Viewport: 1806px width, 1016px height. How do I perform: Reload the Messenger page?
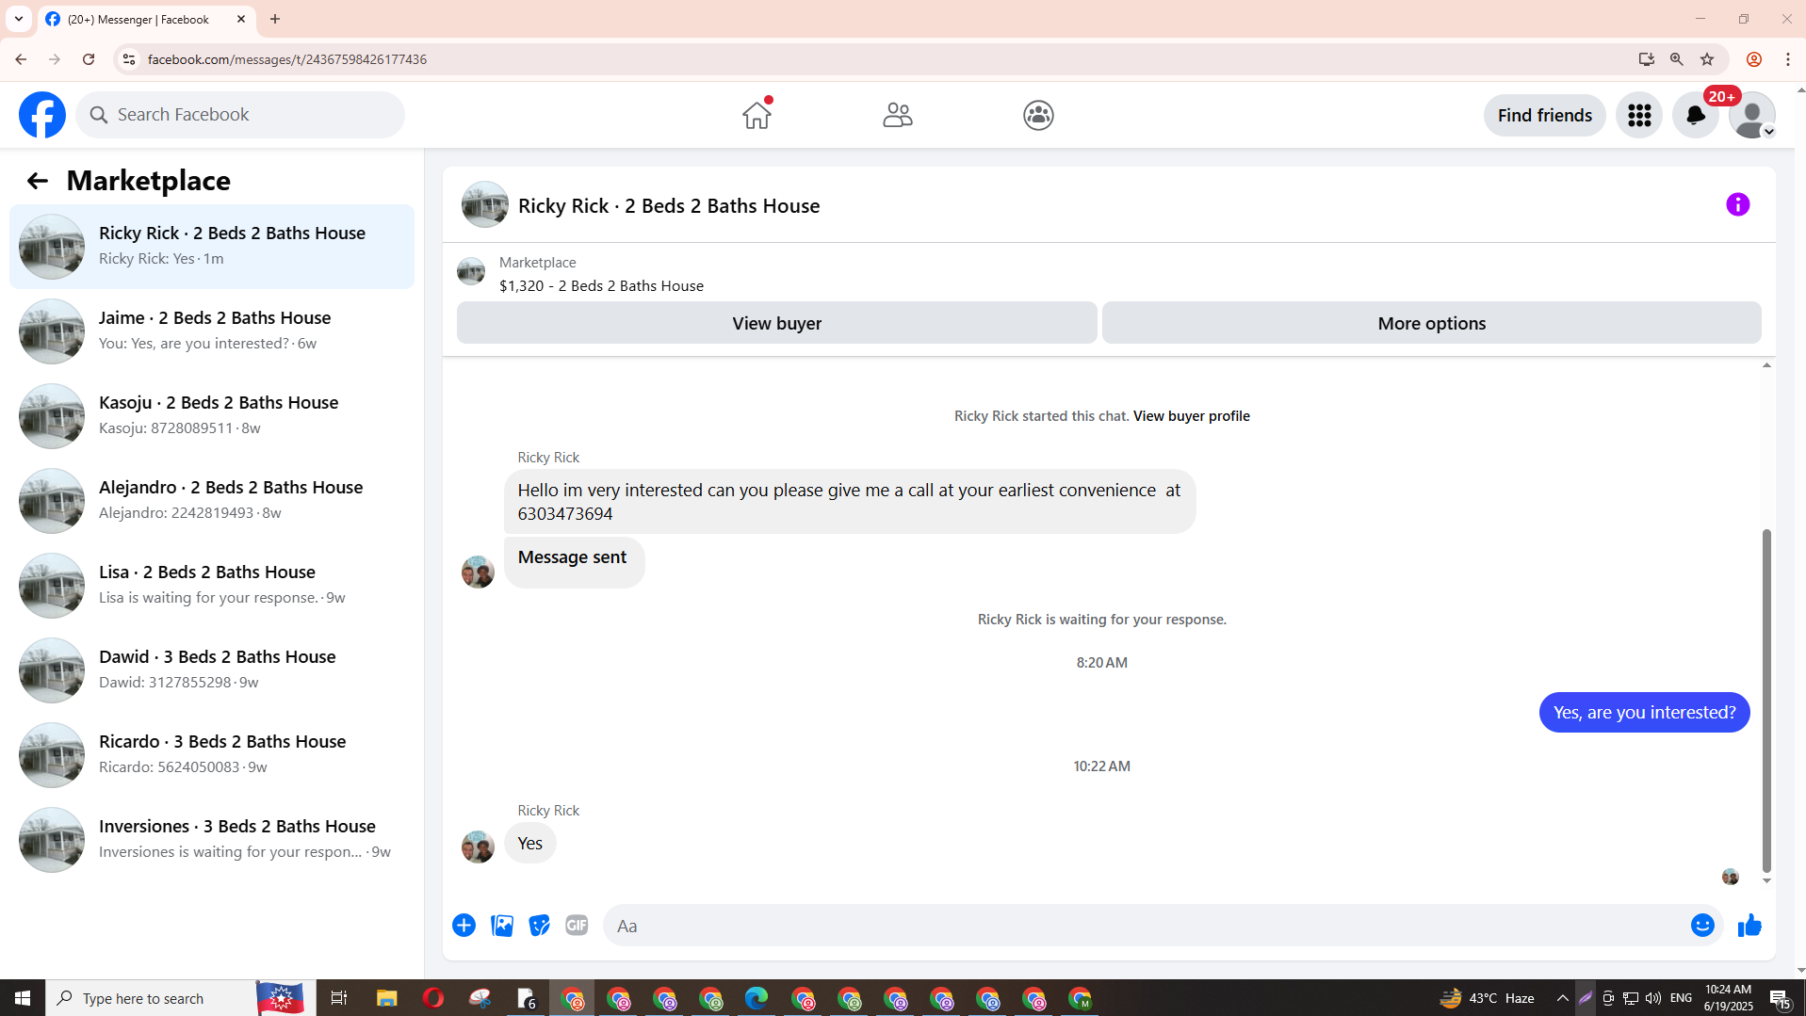point(89,59)
